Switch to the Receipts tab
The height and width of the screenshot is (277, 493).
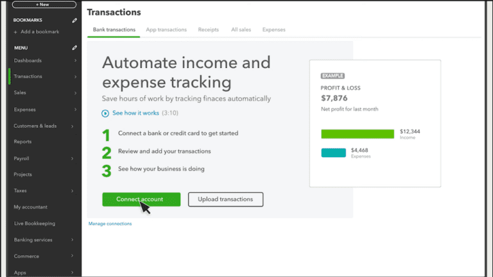point(208,29)
